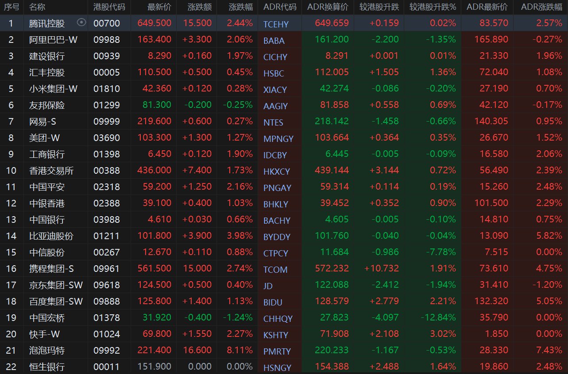Screen dimensions: 568x374
Task: Click the JD ADR code
Action: point(268,286)
